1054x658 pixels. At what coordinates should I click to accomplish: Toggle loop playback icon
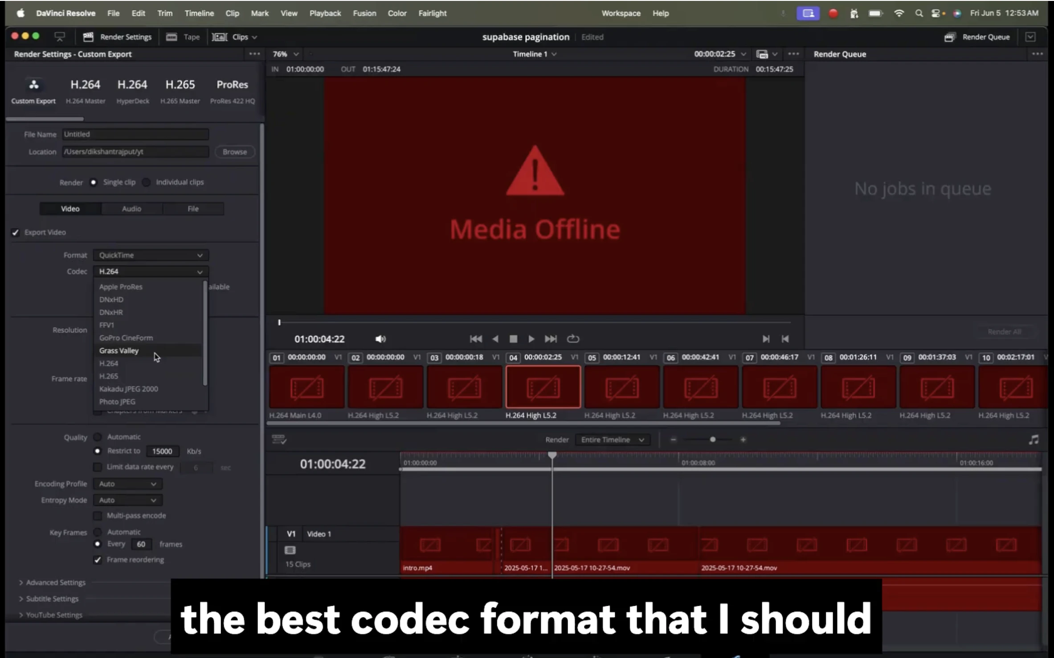[x=573, y=339]
